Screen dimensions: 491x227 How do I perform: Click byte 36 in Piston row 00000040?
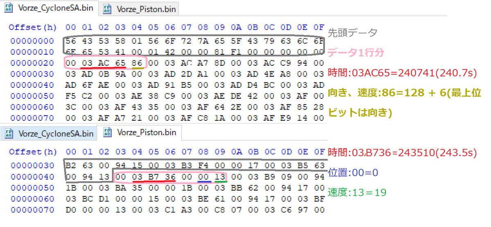point(170,176)
